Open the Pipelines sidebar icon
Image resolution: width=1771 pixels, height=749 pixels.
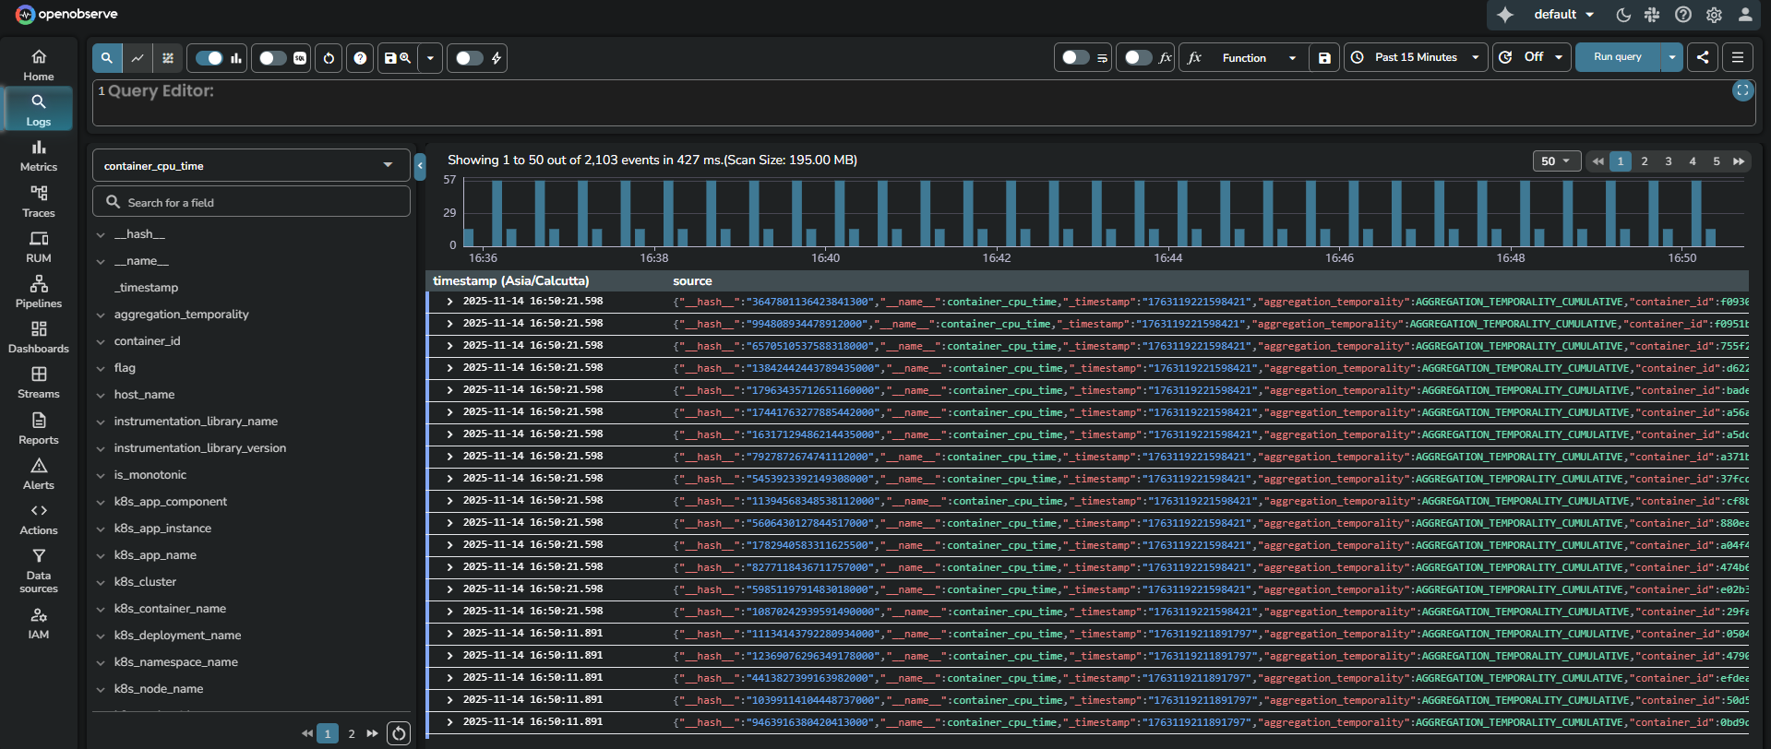point(39,291)
